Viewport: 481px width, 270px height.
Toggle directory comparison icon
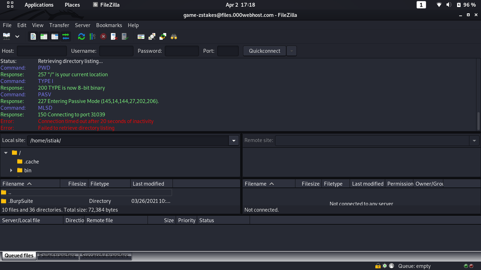pyautogui.click(x=152, y=36)
